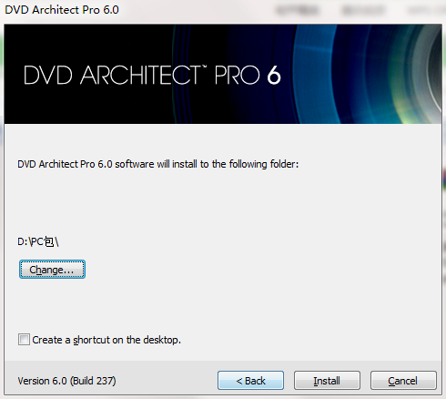Click the word ARCHITECT in banner logo

click(140, 75)
